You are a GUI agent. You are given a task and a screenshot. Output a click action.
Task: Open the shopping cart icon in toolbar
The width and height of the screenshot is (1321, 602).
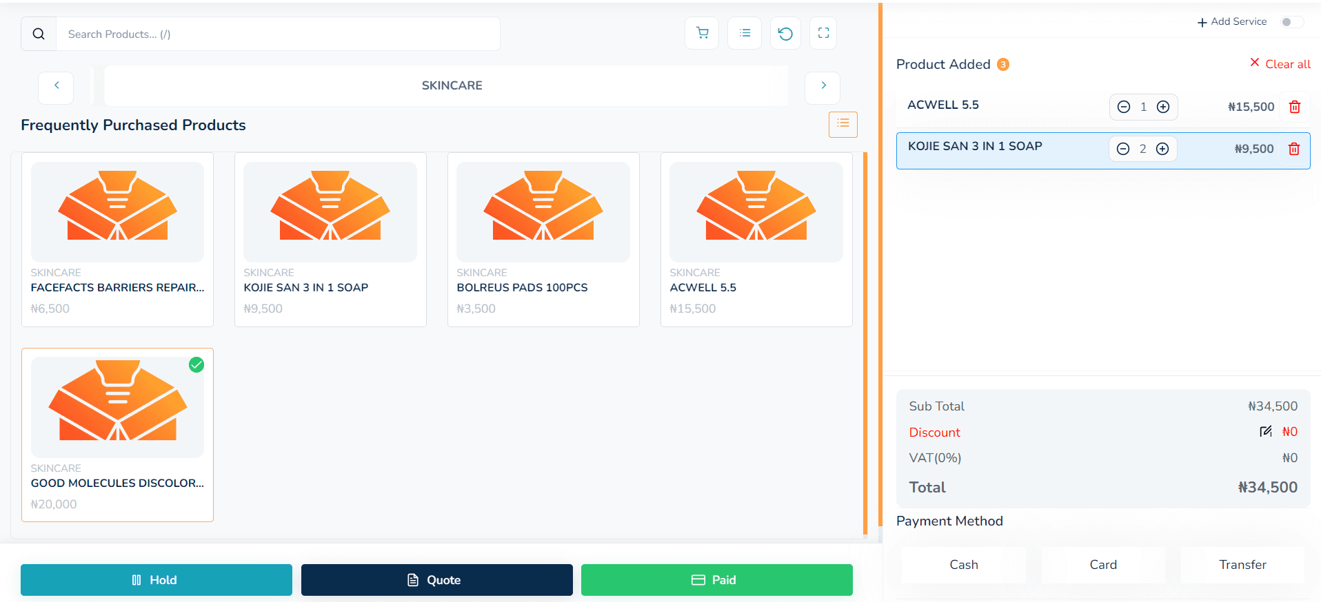(702, 33)
